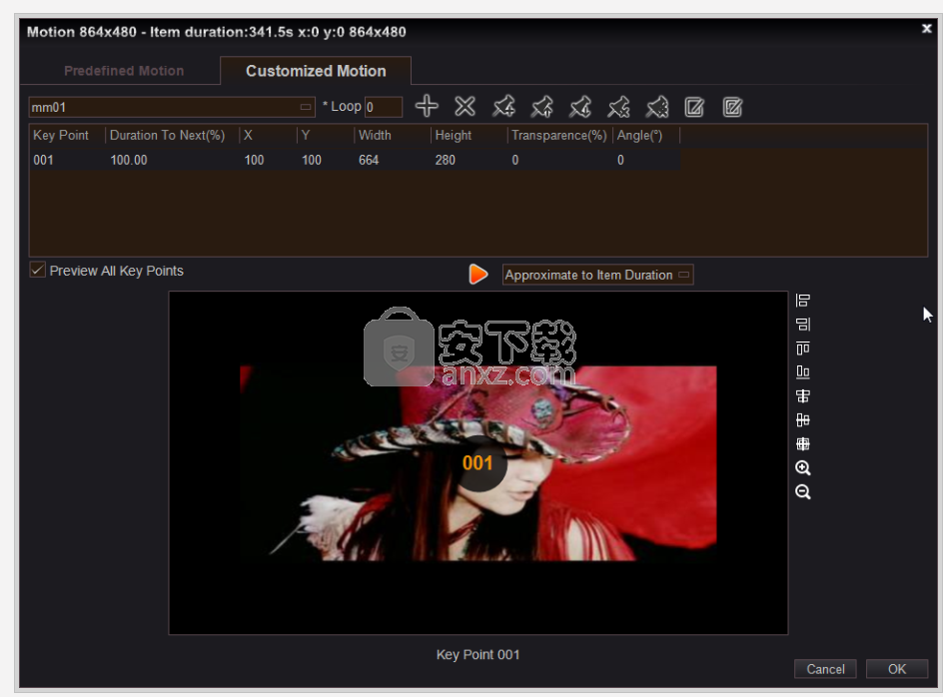Zoom in the preview canvas
The width and height of the screenshot is (943, 697).
coord(803,468)
